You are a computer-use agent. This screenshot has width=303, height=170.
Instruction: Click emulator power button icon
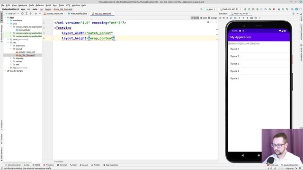pos(220,18)
